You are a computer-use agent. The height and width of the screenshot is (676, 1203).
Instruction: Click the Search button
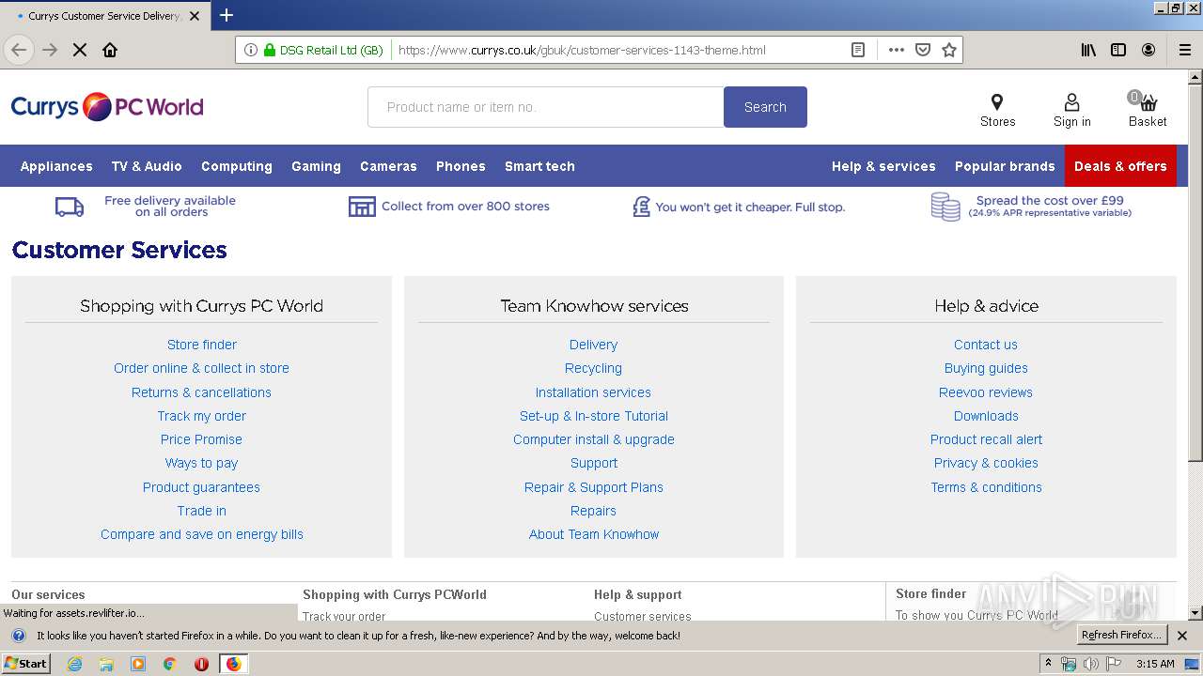(765, 107)
